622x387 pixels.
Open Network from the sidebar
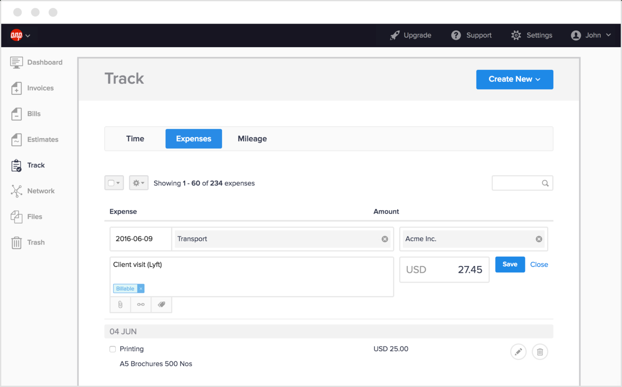click(41, 191)
